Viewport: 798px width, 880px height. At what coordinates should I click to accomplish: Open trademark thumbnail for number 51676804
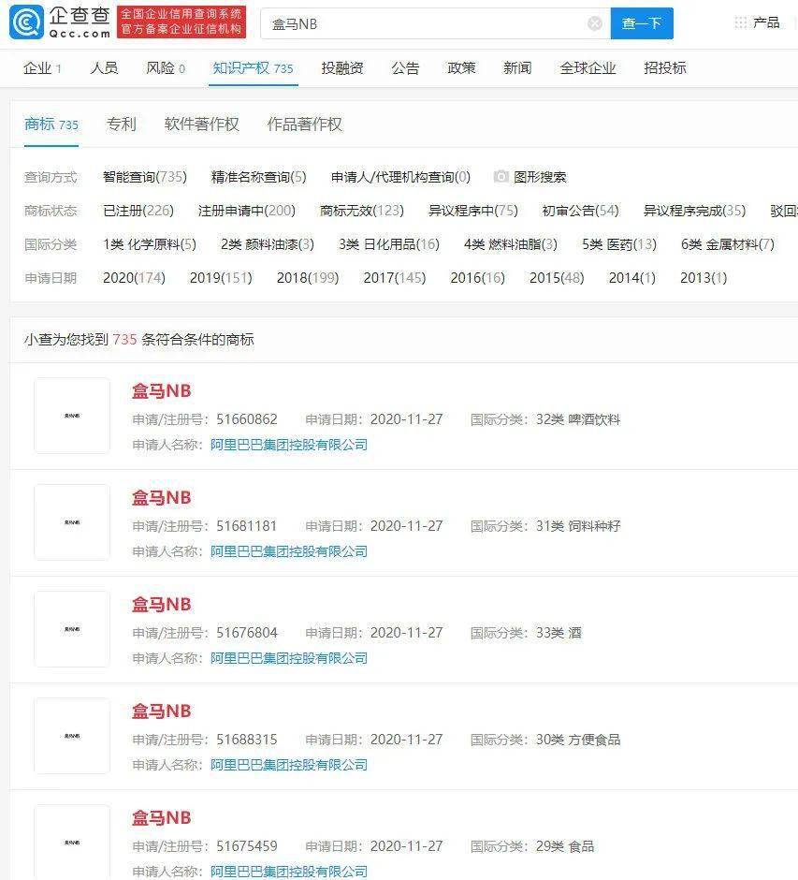tap(72, 629)
